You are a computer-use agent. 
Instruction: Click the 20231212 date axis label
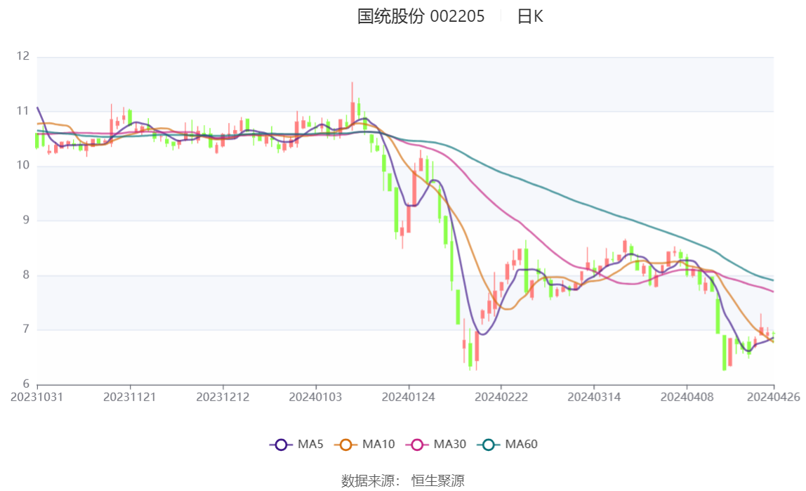[223, 398]
